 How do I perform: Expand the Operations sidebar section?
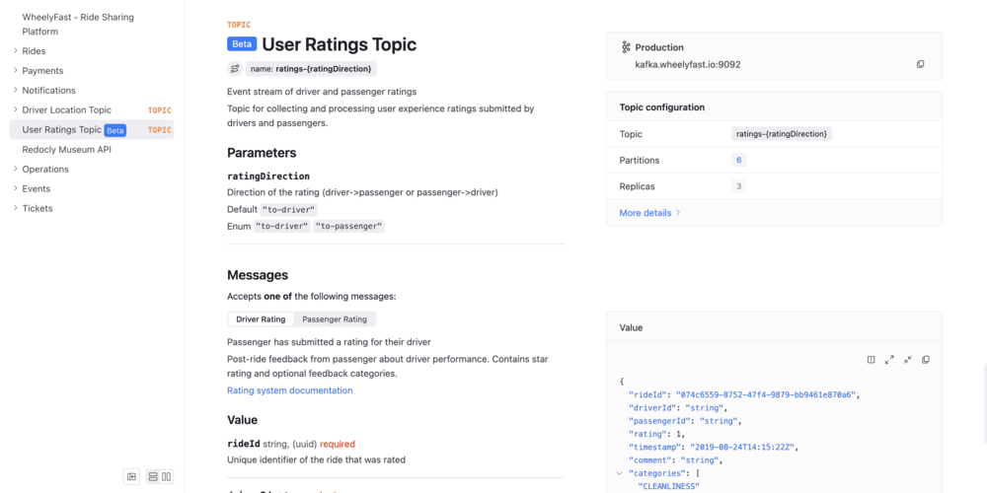[16, 170]
